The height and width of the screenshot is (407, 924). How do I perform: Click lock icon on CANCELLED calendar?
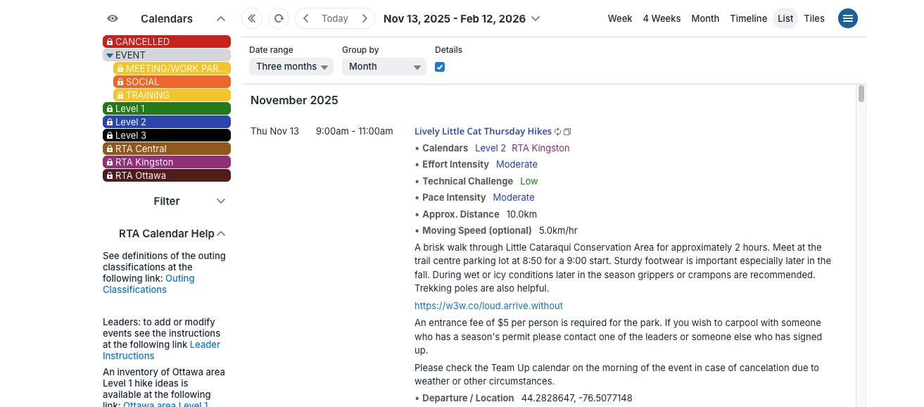[110, 42]
